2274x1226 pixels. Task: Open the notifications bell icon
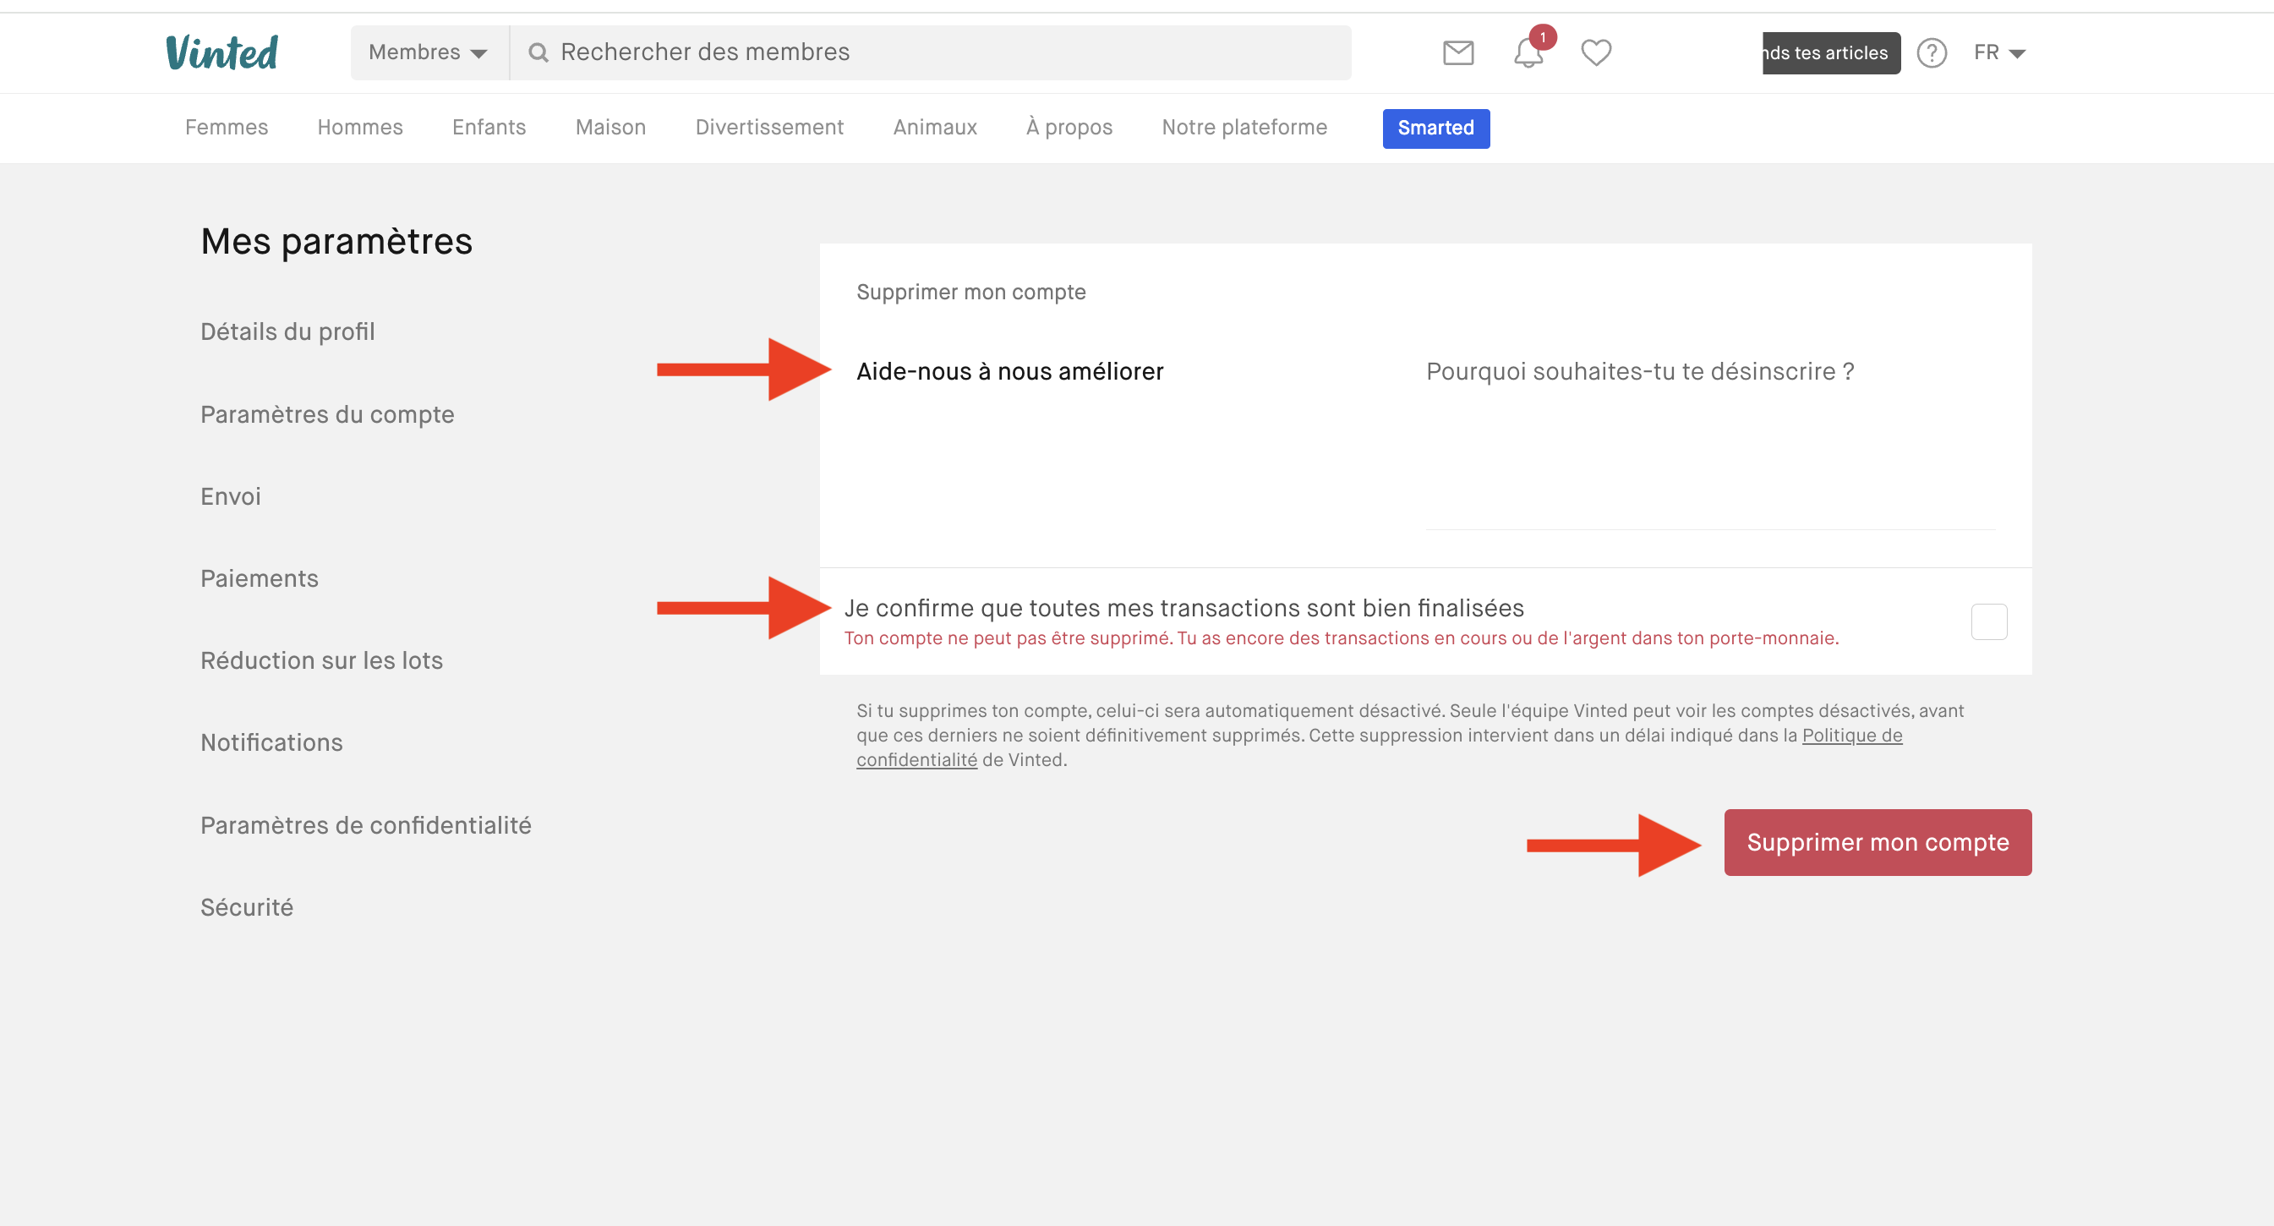1528,53
